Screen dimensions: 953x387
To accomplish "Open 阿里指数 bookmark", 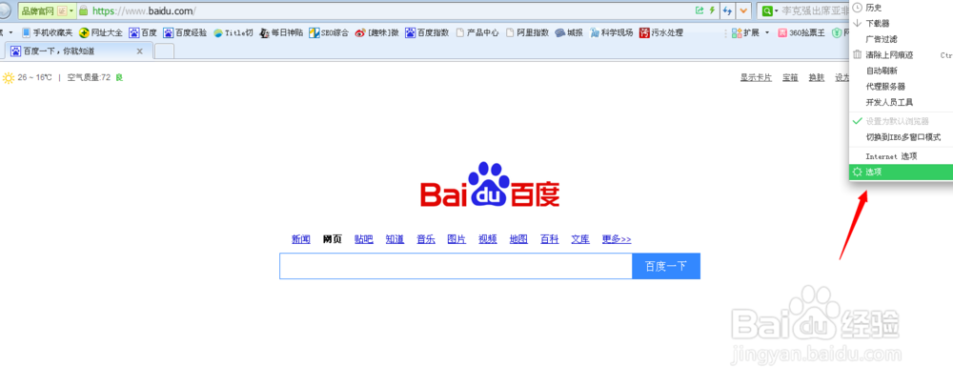I will (527, 32).
